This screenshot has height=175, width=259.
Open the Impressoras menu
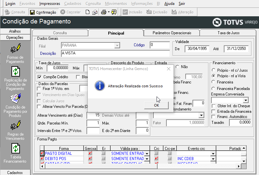[x=50, y=4]
